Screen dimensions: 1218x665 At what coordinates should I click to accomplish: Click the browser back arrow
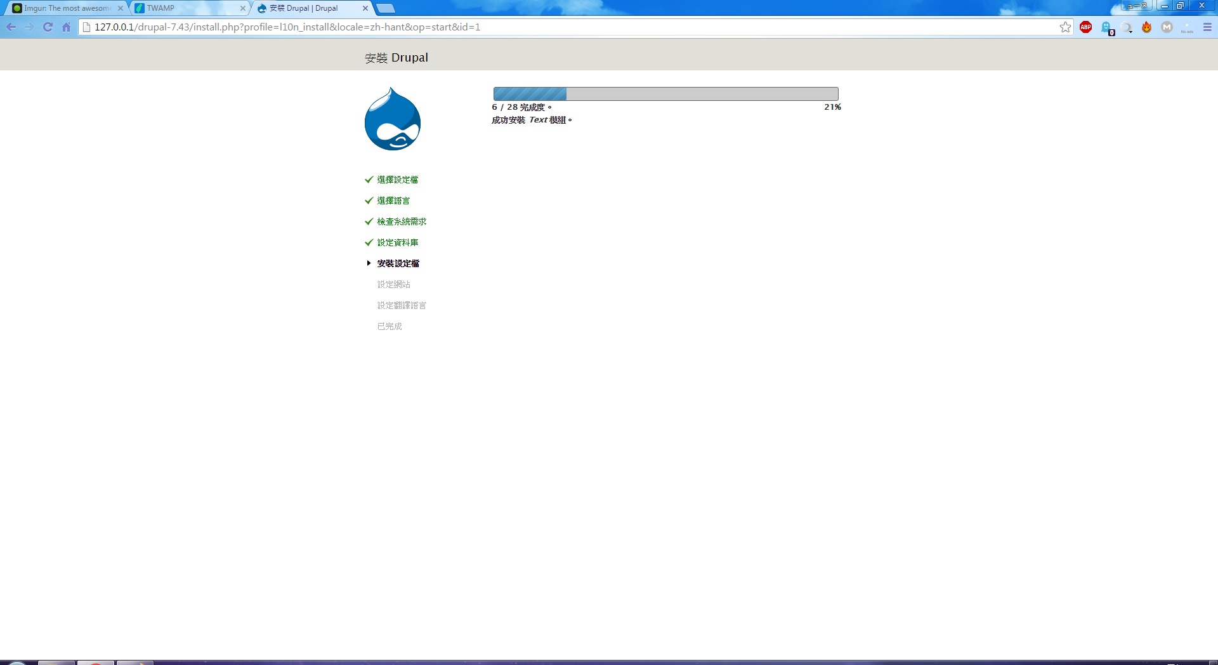(11, 27)
